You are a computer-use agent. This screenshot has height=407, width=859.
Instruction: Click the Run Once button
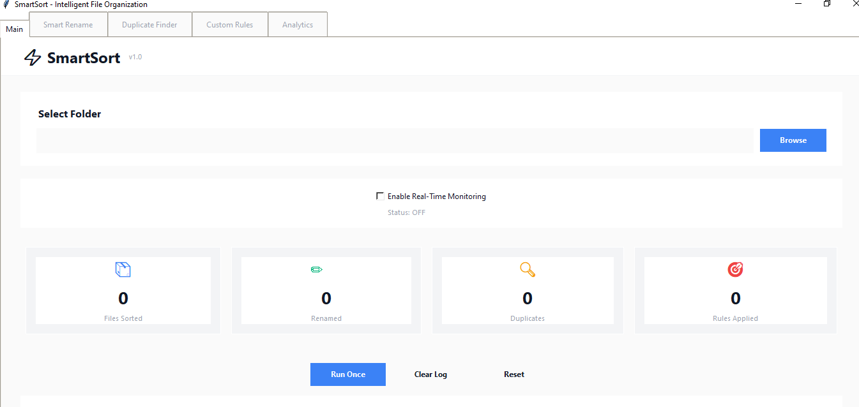[x=348, y=374]
